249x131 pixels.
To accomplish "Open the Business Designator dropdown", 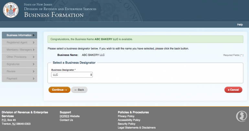I will 72,75.
